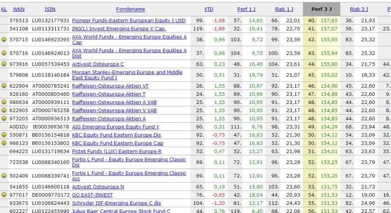Open Schroder ISF-Emerging Europe C dis
Image resolution: width=391 pixels, height=213 pixels.
pyautogui.click(x=116, y=203)
